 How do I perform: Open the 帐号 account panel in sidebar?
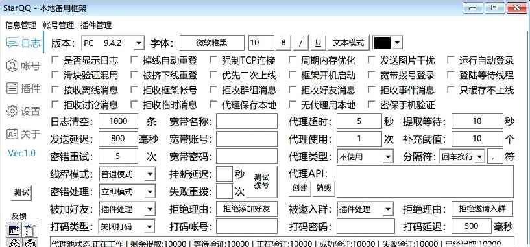click(23, 66)
